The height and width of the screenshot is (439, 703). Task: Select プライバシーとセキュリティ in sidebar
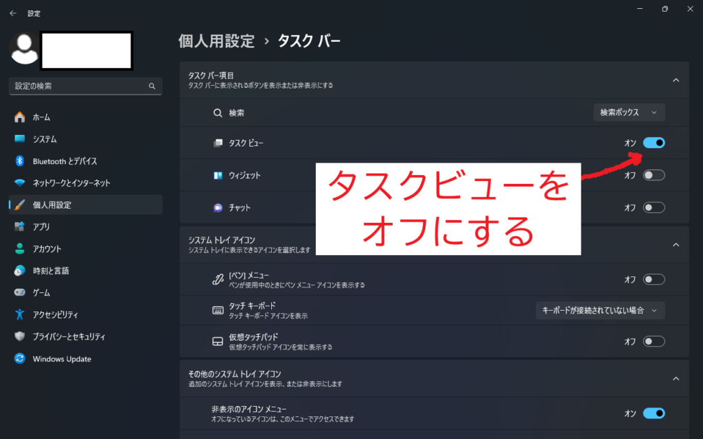[69, 337]
